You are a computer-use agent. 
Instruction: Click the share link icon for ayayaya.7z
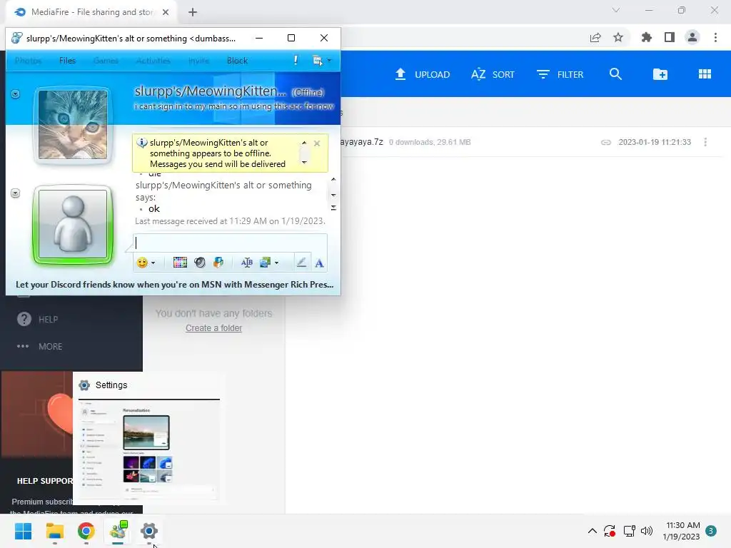(605, 142)
